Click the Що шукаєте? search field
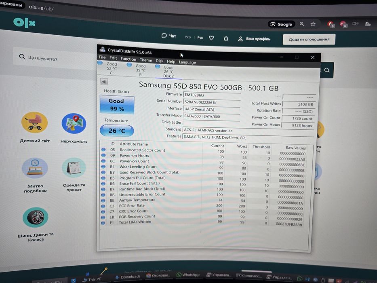377x283 pixels. [x=55, y=59]
